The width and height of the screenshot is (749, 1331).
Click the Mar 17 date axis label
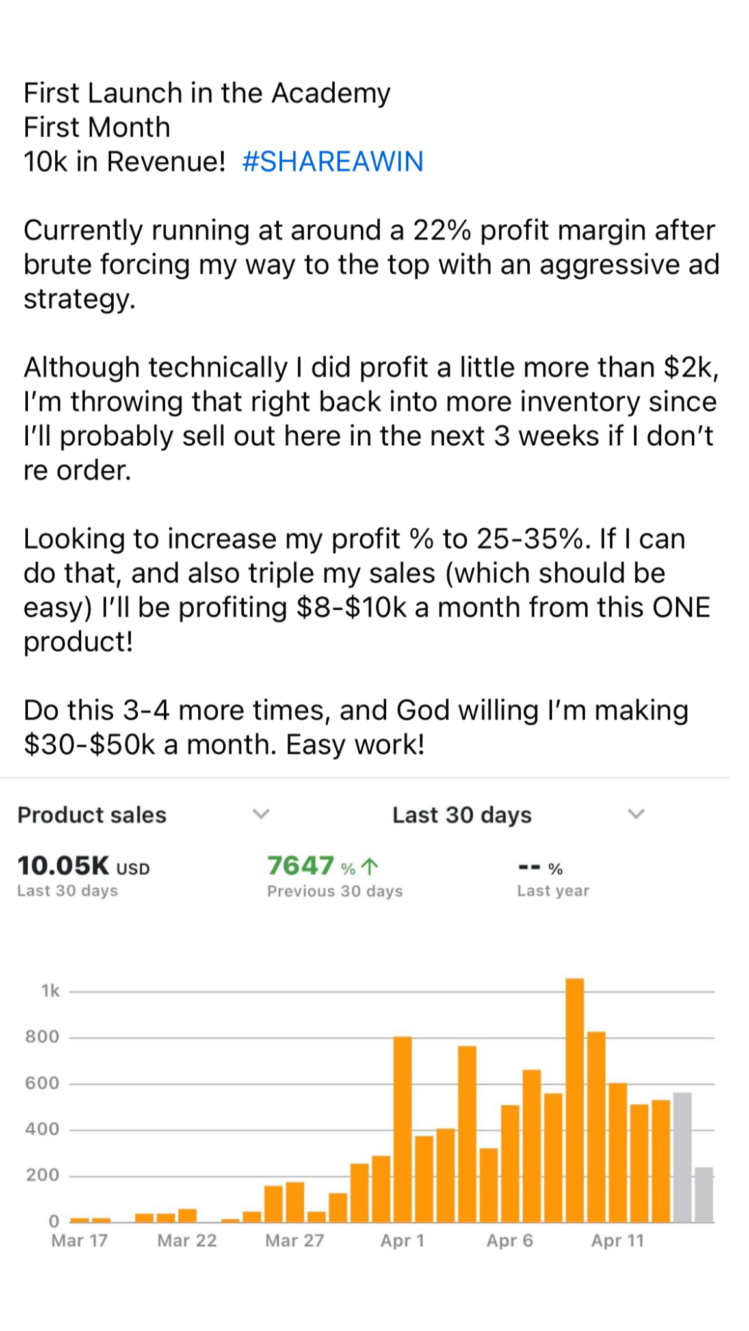(79, 1241)
